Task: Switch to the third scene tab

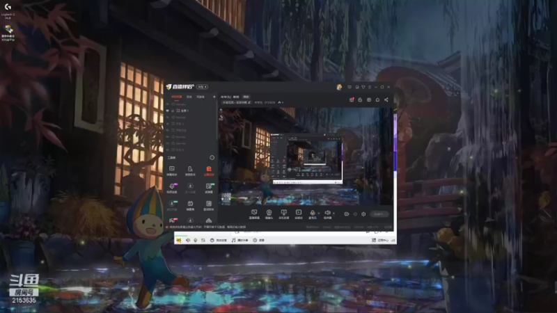Action: [201, 97]
